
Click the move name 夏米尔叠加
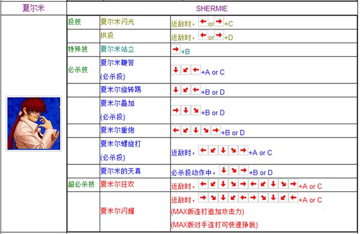click(x=118, y=103)
